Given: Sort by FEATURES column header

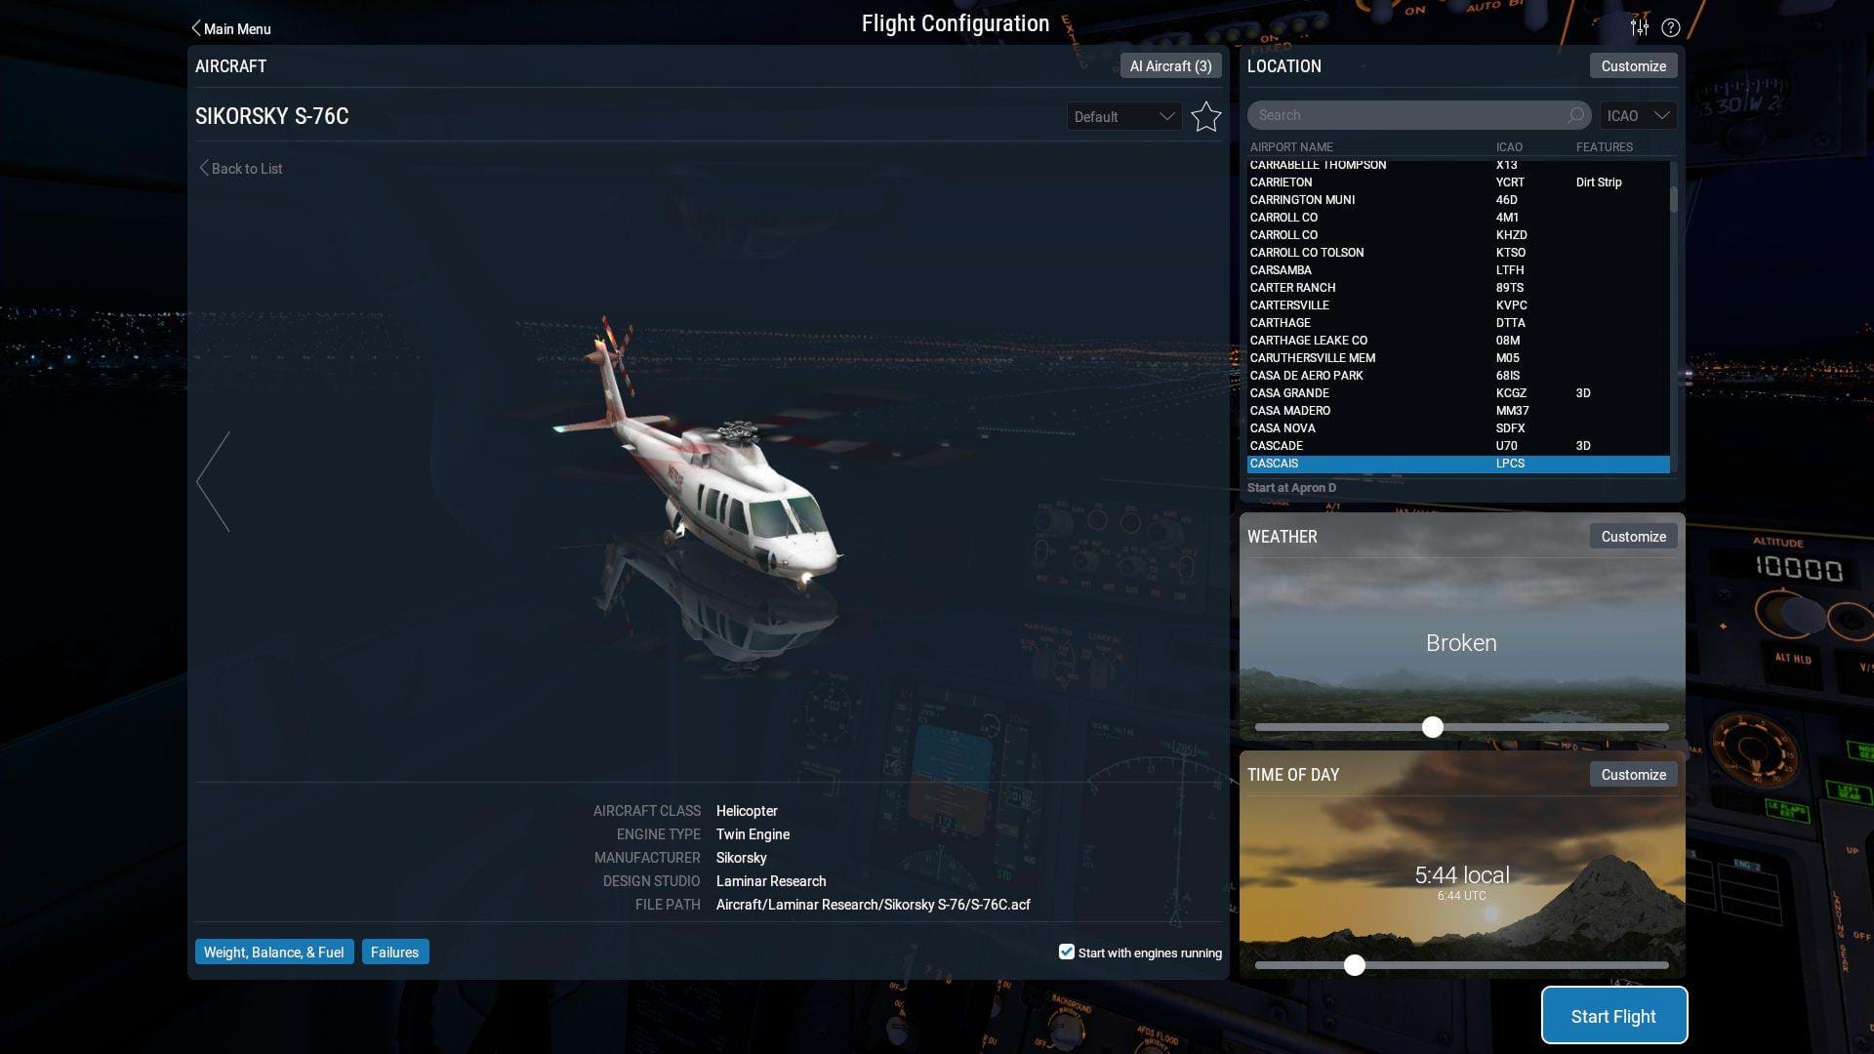Looking at the screenshot, I should tap(1604, 146).
